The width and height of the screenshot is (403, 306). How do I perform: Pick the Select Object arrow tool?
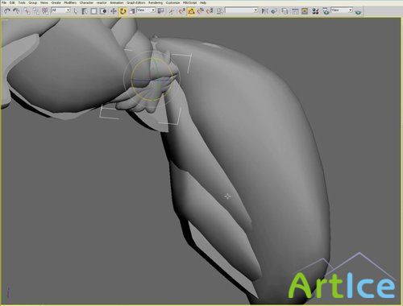point(76,11)
